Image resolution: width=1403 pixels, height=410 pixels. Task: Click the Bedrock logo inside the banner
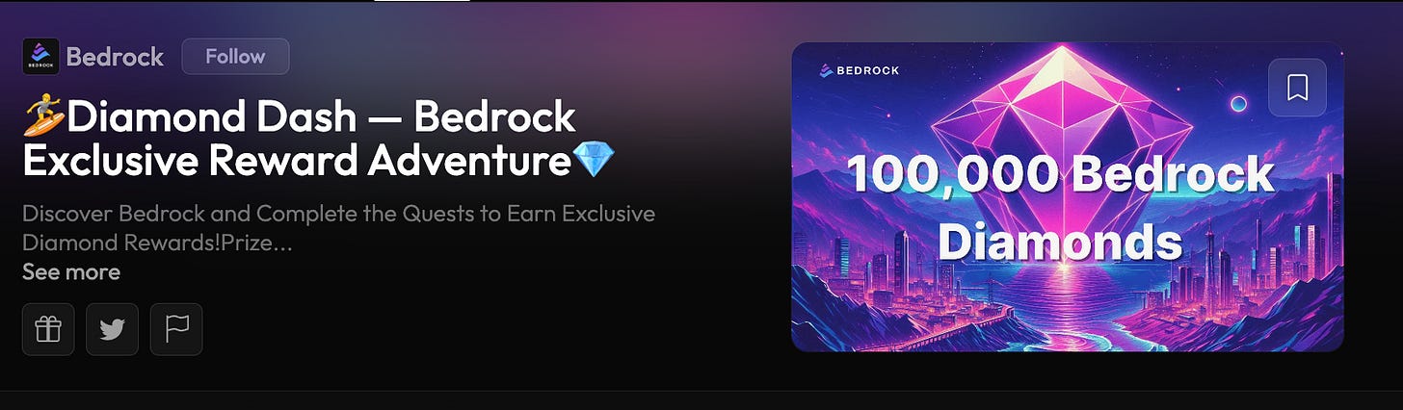(858, 70)
